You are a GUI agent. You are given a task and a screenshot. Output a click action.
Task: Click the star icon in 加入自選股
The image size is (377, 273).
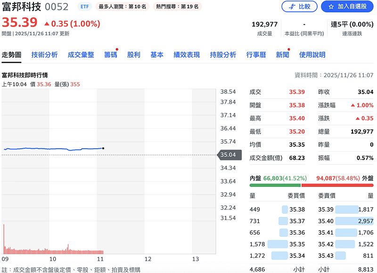pos(331,7)
